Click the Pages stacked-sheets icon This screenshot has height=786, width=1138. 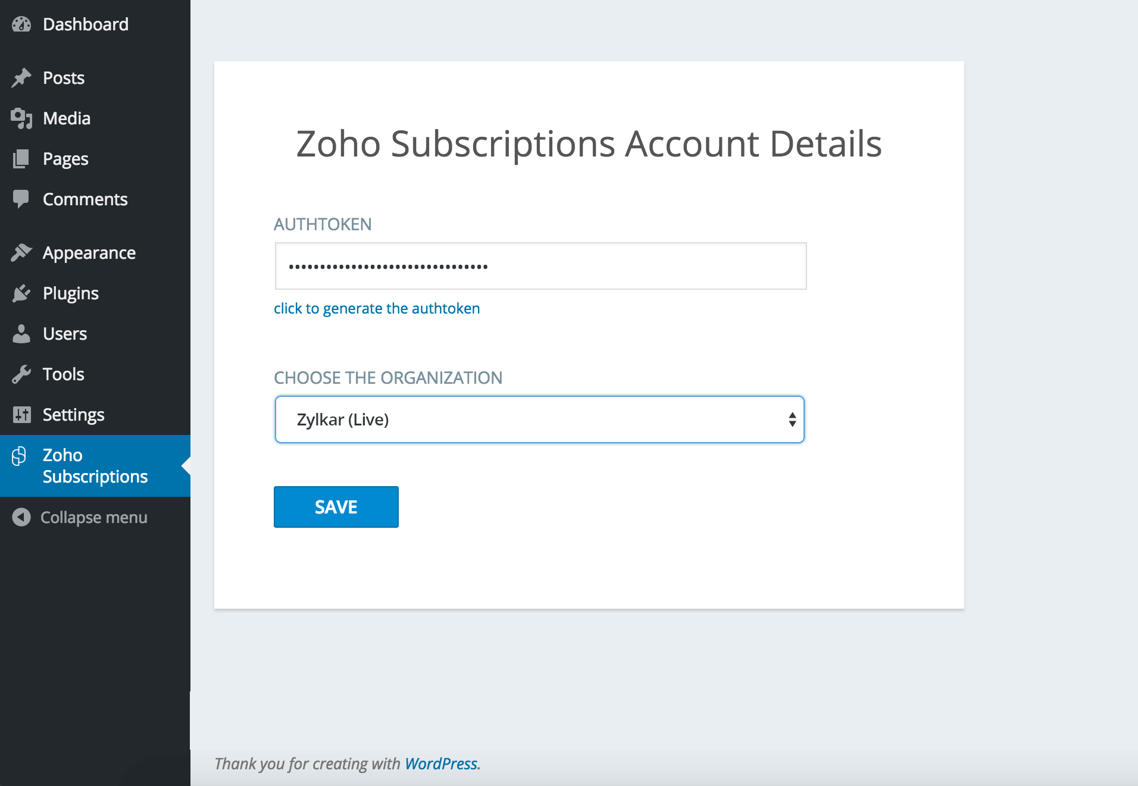21,159
